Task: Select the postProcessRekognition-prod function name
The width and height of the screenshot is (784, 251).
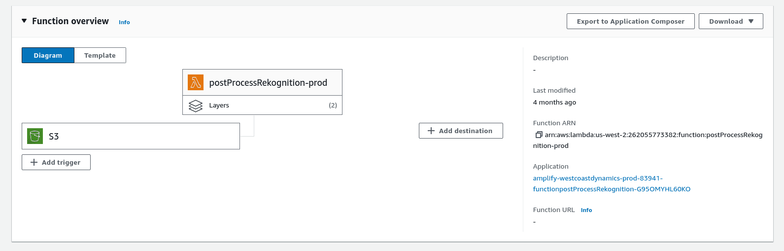Action: pos(268,83)
